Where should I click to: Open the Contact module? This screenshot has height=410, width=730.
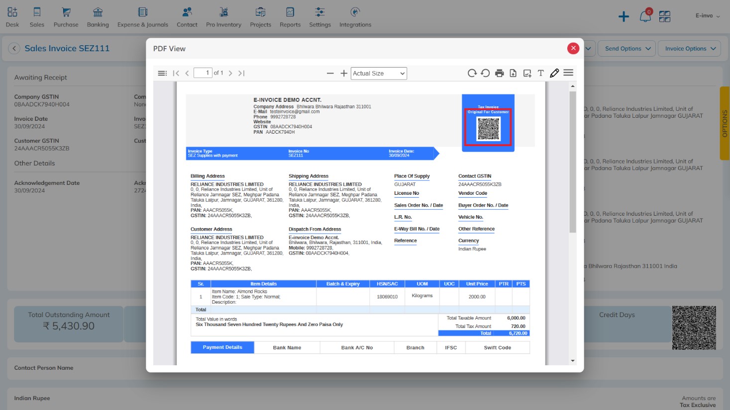pos(187,17)
